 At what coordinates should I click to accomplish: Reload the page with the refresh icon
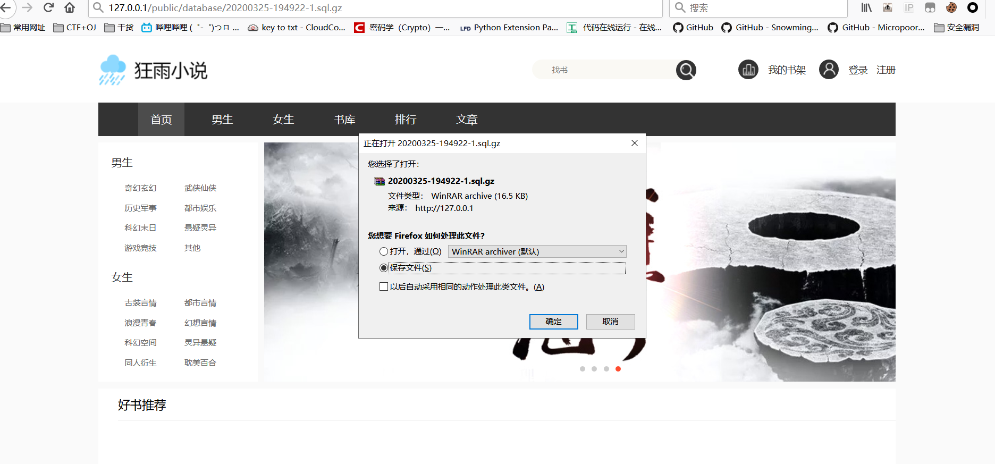click(48, 7)
